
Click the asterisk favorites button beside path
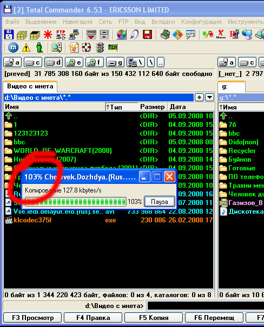[199, 98]
